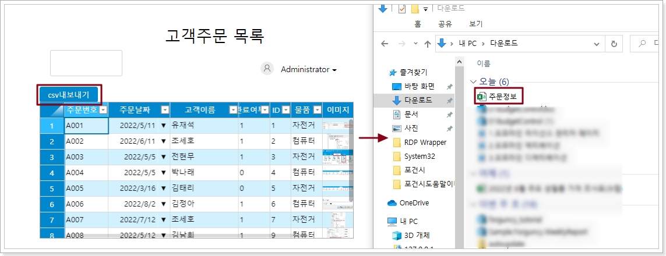Open the Administrator user menu
The width and height of the screenshot is (666, 256).
point(308,69)
